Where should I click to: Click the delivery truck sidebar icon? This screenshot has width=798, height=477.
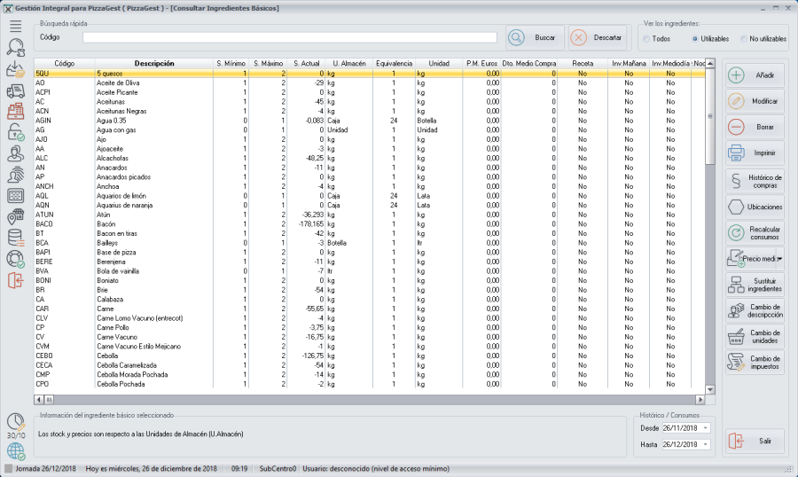(15, 90)
